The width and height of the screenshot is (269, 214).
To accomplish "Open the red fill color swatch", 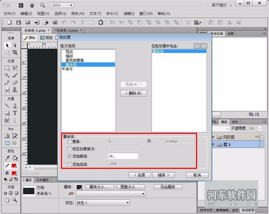I will coord(14,173).
